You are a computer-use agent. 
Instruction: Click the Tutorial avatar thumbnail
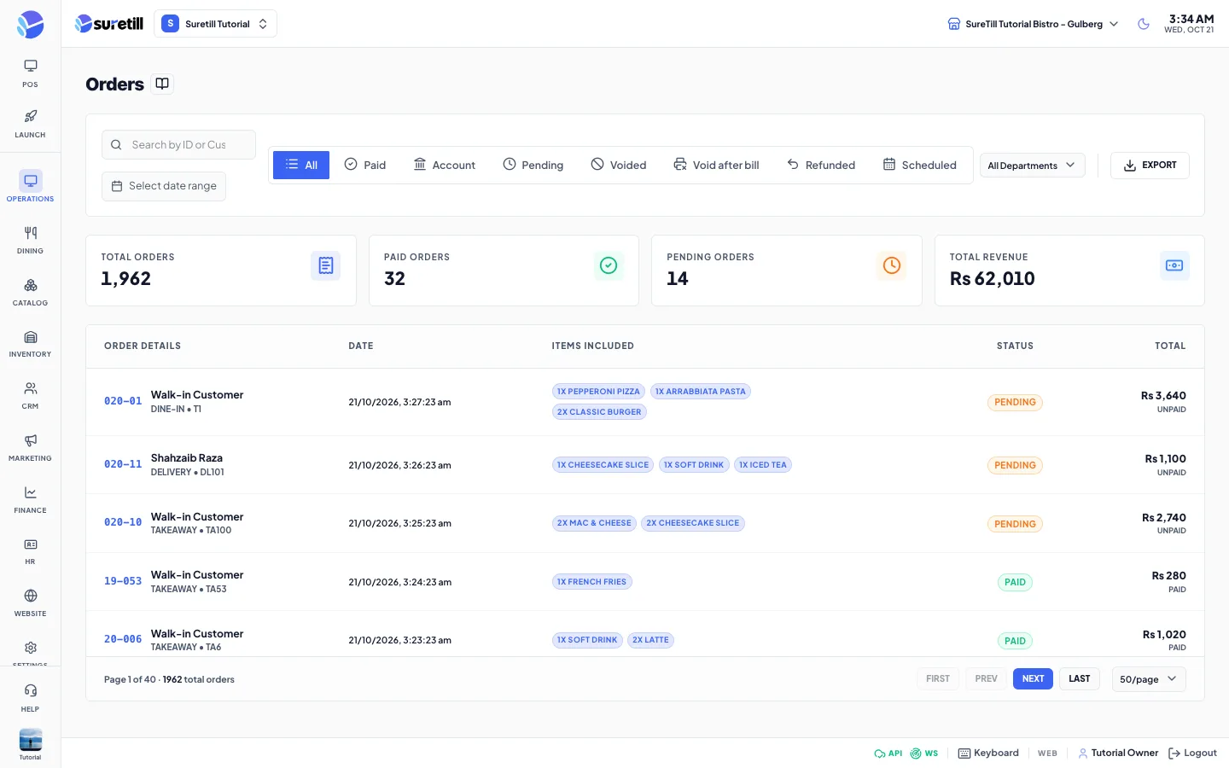(31, 741)
